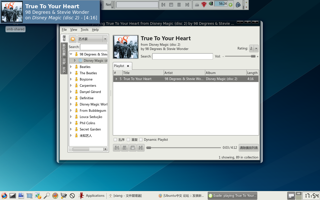Screen dimensions: 320x200
Task: Click the collection search input field
Action: (94, 47)
